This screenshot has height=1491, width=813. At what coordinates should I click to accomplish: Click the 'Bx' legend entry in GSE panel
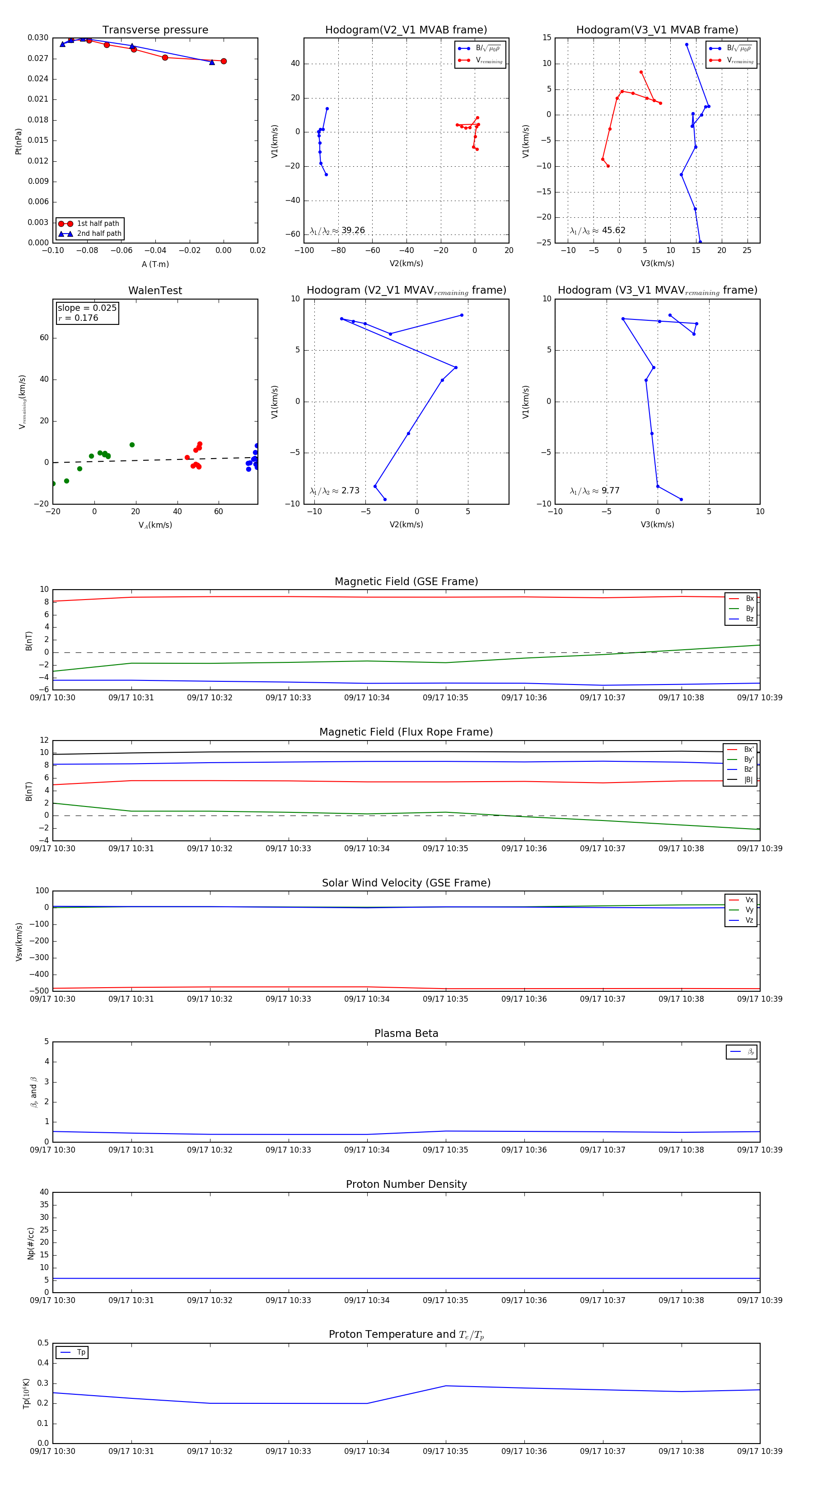741,599
